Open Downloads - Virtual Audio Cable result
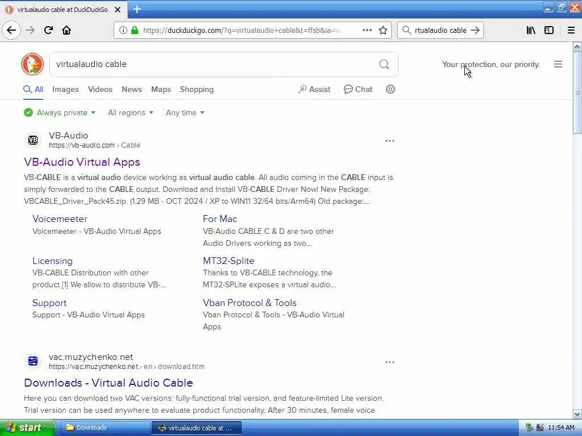 (x=109, y=383)
